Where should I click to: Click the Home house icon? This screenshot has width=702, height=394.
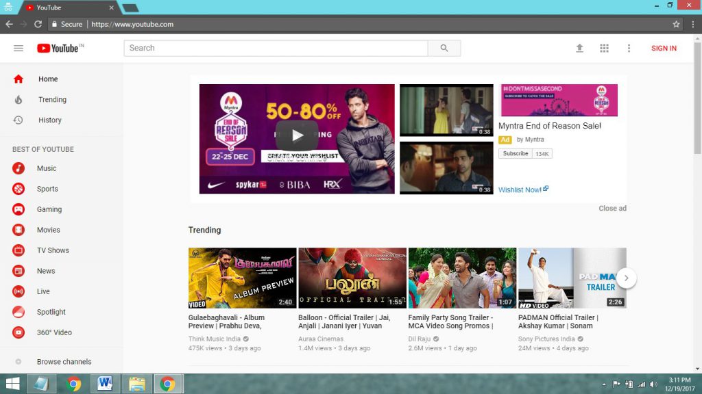19,79
